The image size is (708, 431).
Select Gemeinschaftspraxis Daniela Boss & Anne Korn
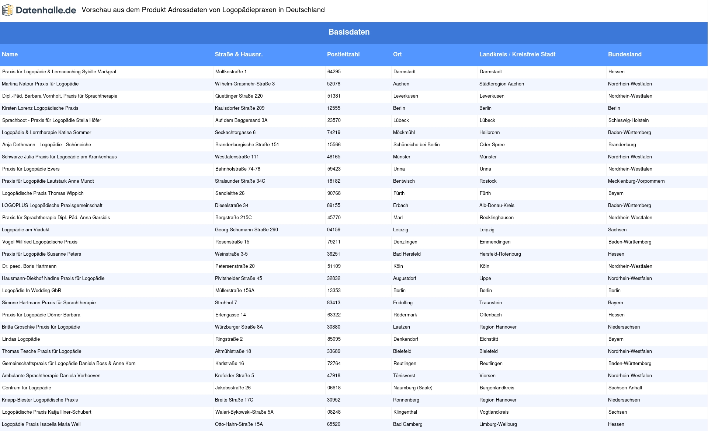pos(69,364)
